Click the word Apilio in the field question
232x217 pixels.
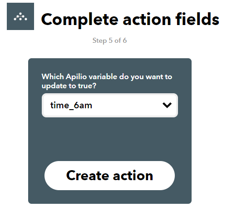76,76
